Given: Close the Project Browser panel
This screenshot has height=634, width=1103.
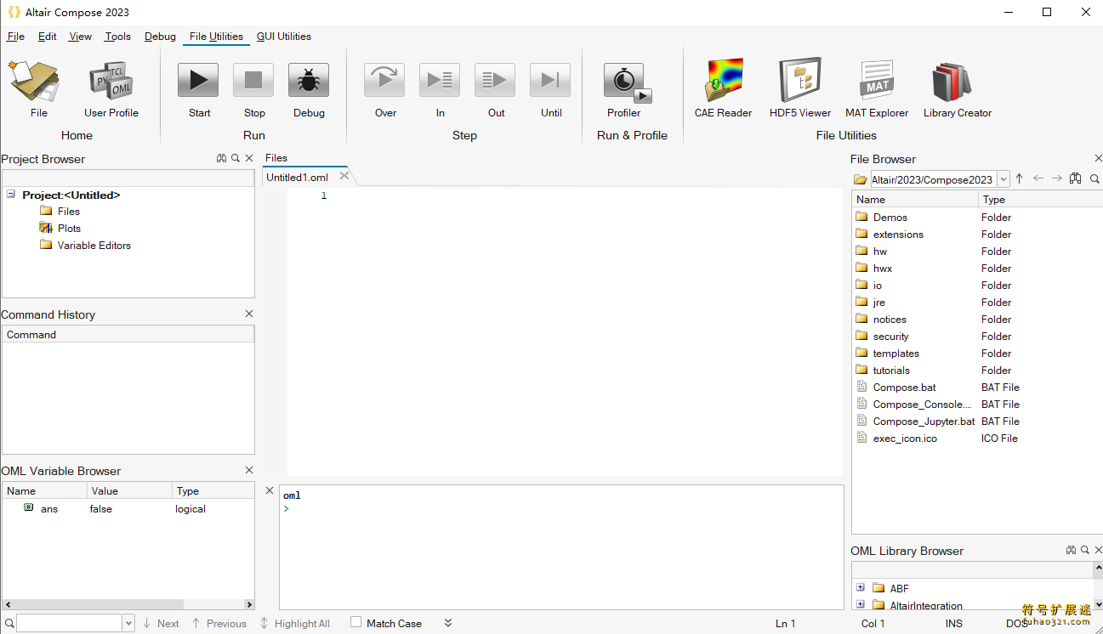Looking at the screenshot, I should [x=249, y=158].
